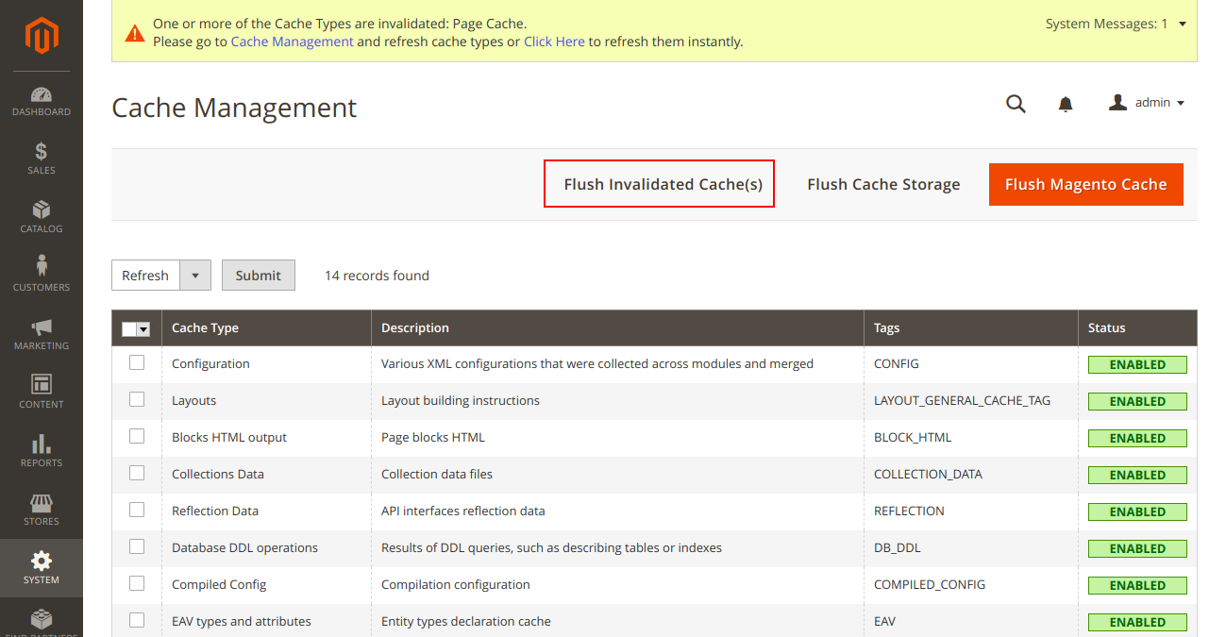
Task: Click the Description column header
Action: point(617,327)
